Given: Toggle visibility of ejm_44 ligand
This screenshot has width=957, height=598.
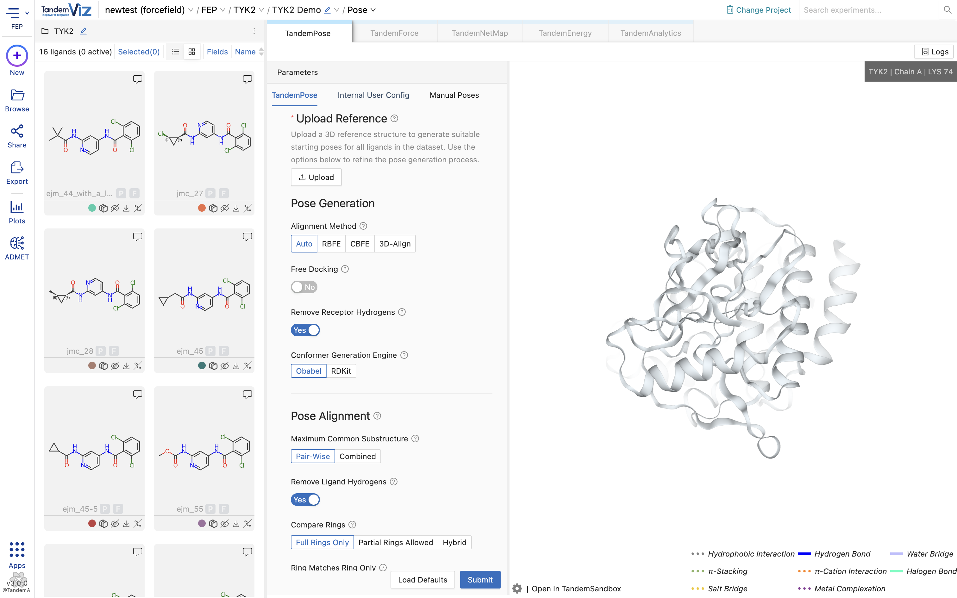Looking at the screenshot, I should click(115, 209).
